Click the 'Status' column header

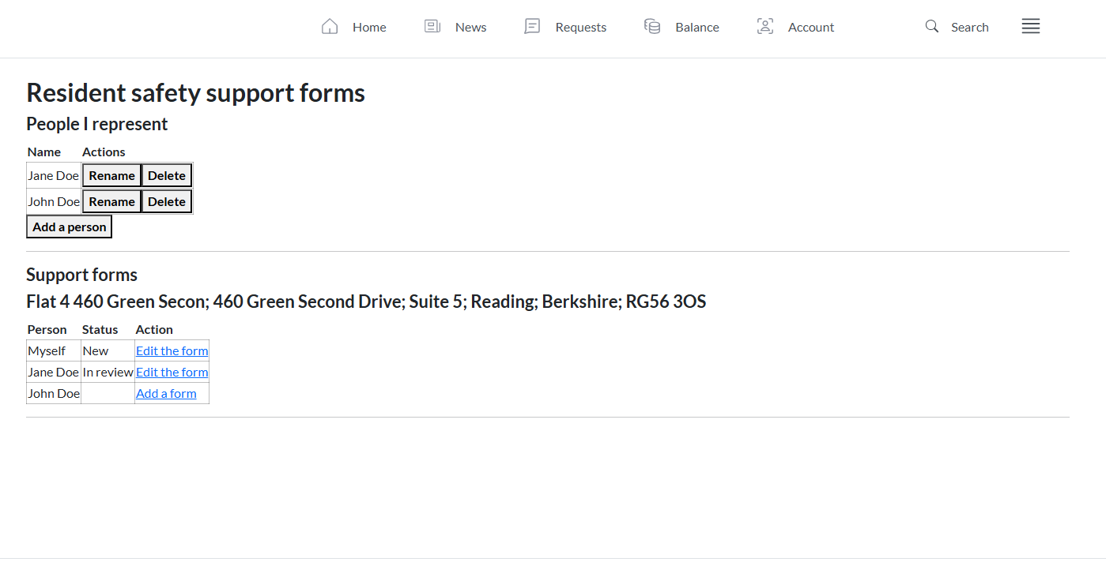(100, 329)
